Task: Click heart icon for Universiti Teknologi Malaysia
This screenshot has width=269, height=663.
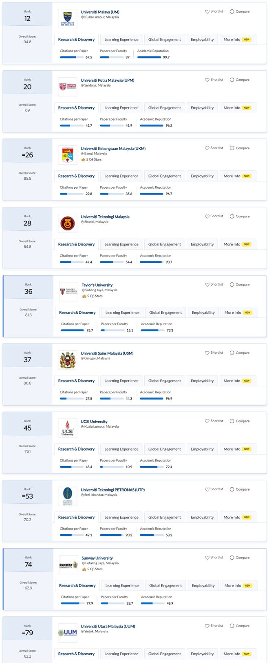Action: coord(207,216)
